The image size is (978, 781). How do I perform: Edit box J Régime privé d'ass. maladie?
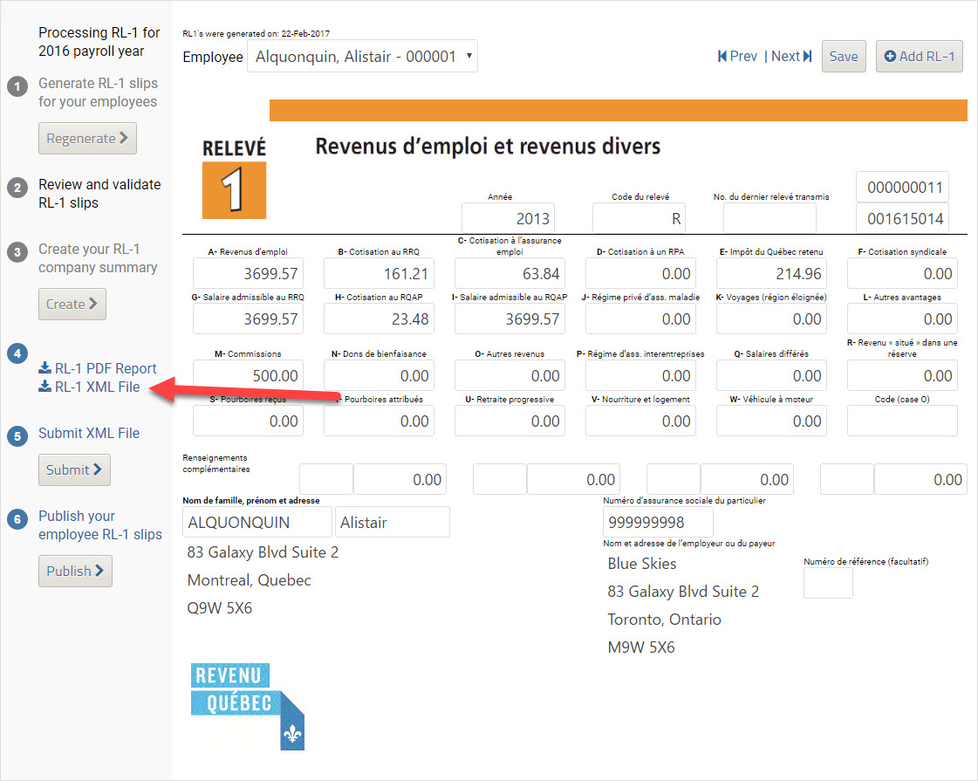coord(640,319)
